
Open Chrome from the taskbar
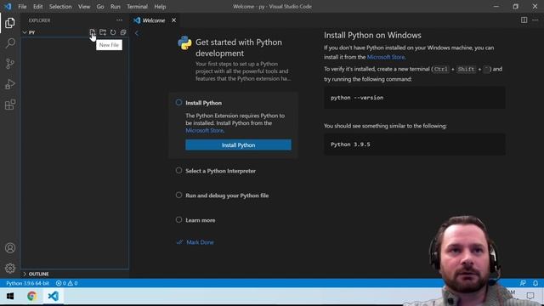(32, 297)
